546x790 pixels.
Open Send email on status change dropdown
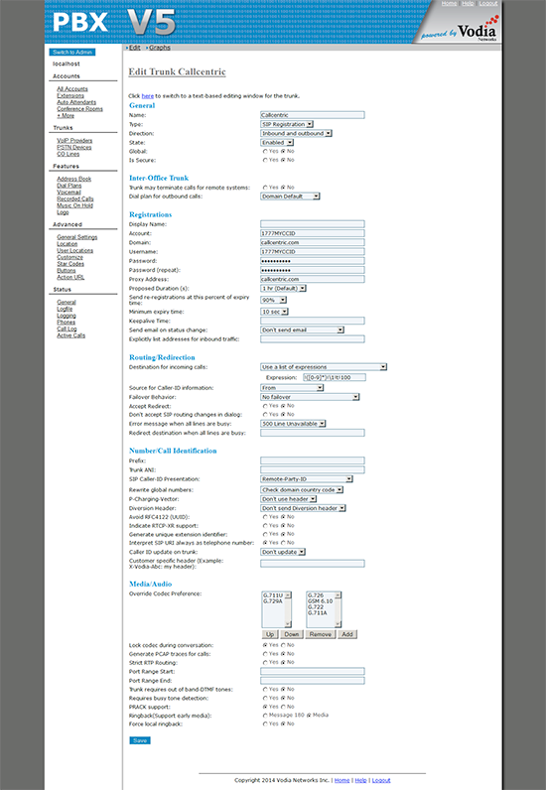click(302, 329)
